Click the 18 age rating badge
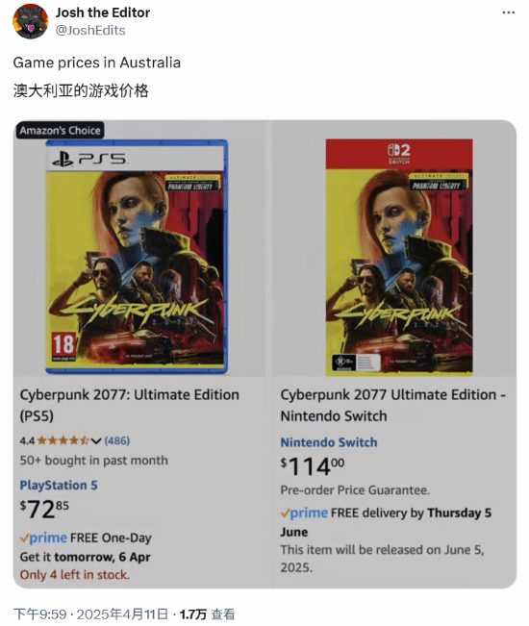Viewport: 529px width, 626px height. (x=63, y=347)
